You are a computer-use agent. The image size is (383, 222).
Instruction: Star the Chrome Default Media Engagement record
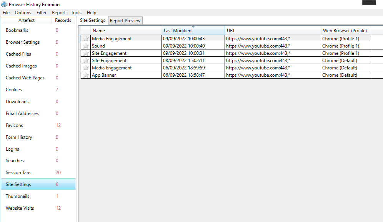tap(85, 67)
